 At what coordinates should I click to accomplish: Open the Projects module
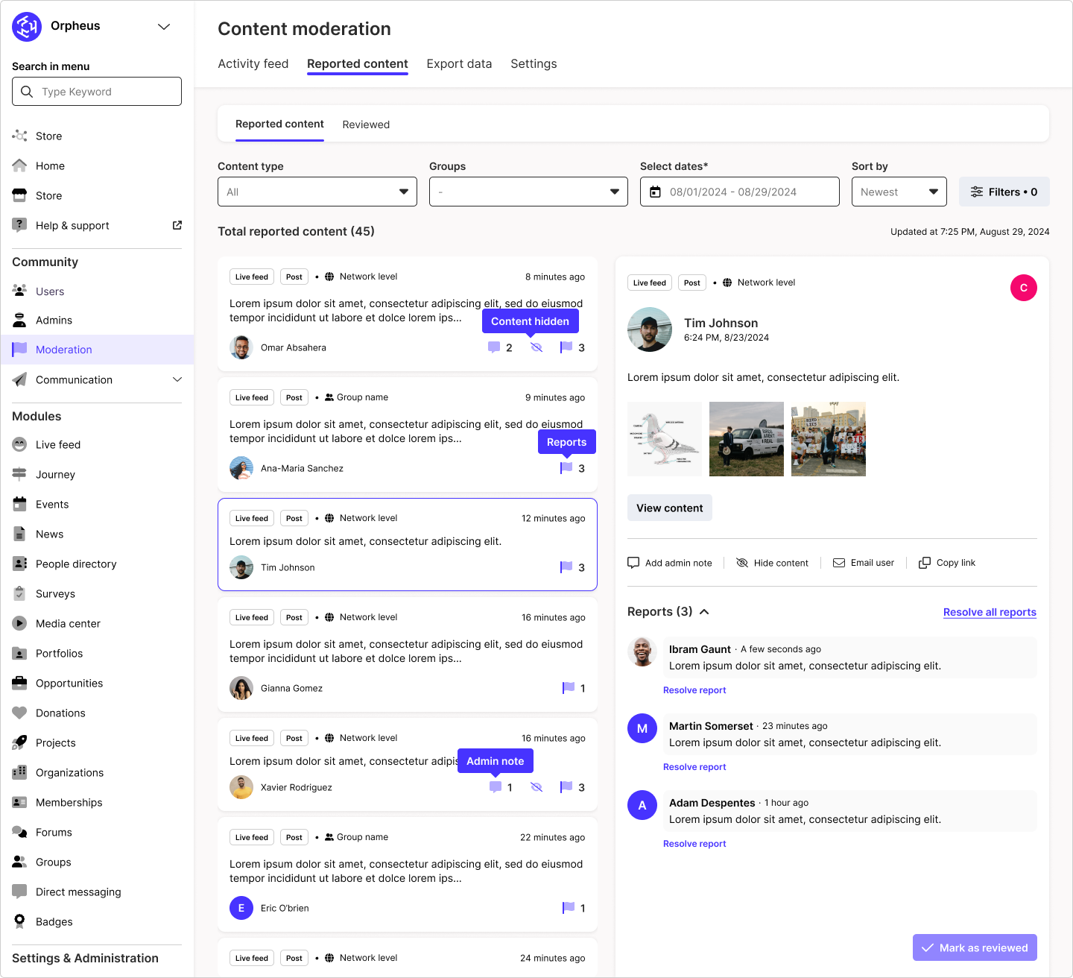coord(56,743)
